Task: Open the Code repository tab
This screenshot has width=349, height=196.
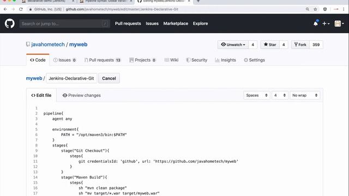Action: click(38, 60)
